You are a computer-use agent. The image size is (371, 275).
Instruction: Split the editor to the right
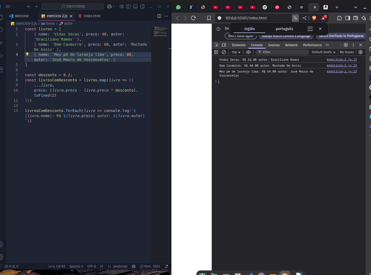(159, 16)
